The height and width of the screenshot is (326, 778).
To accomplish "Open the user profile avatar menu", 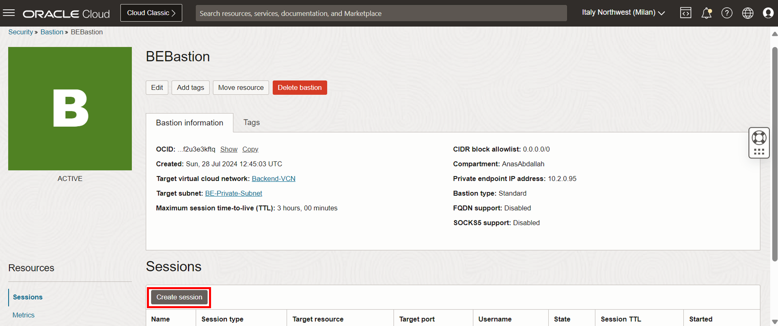I will point(768,13).
